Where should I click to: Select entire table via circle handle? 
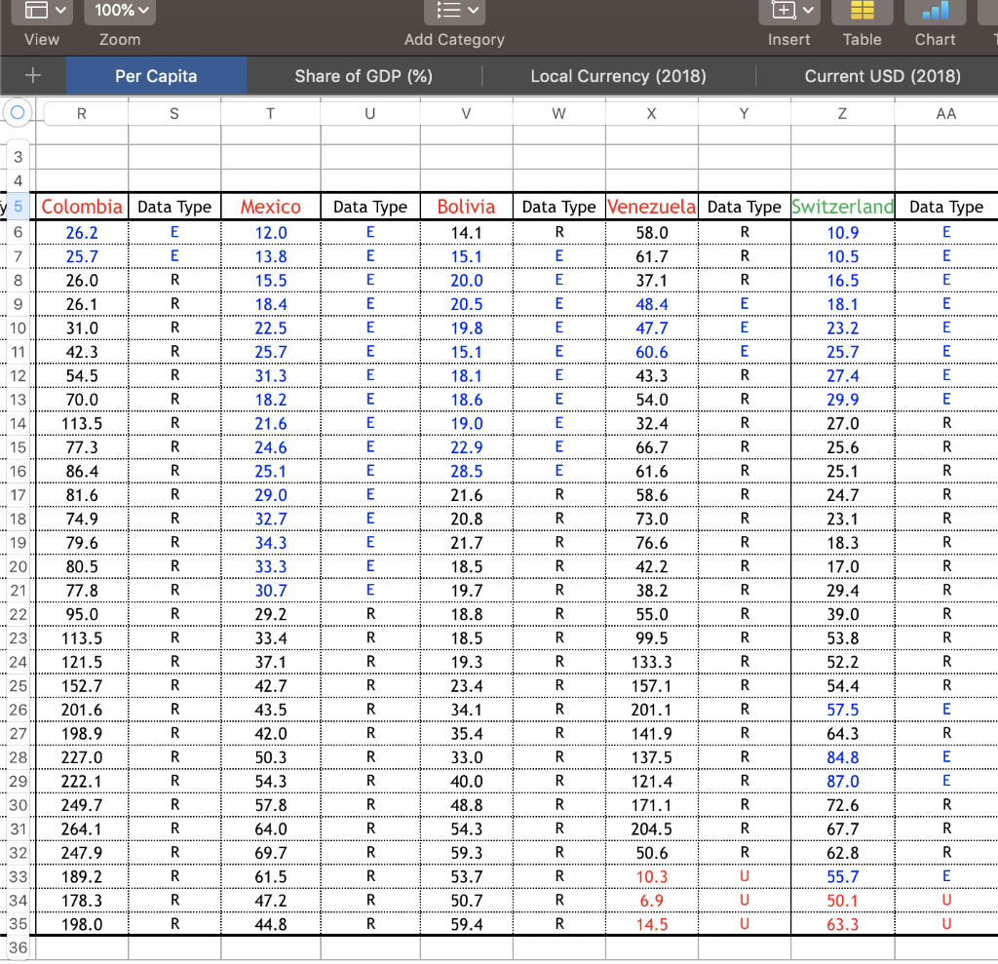[17, 112]
